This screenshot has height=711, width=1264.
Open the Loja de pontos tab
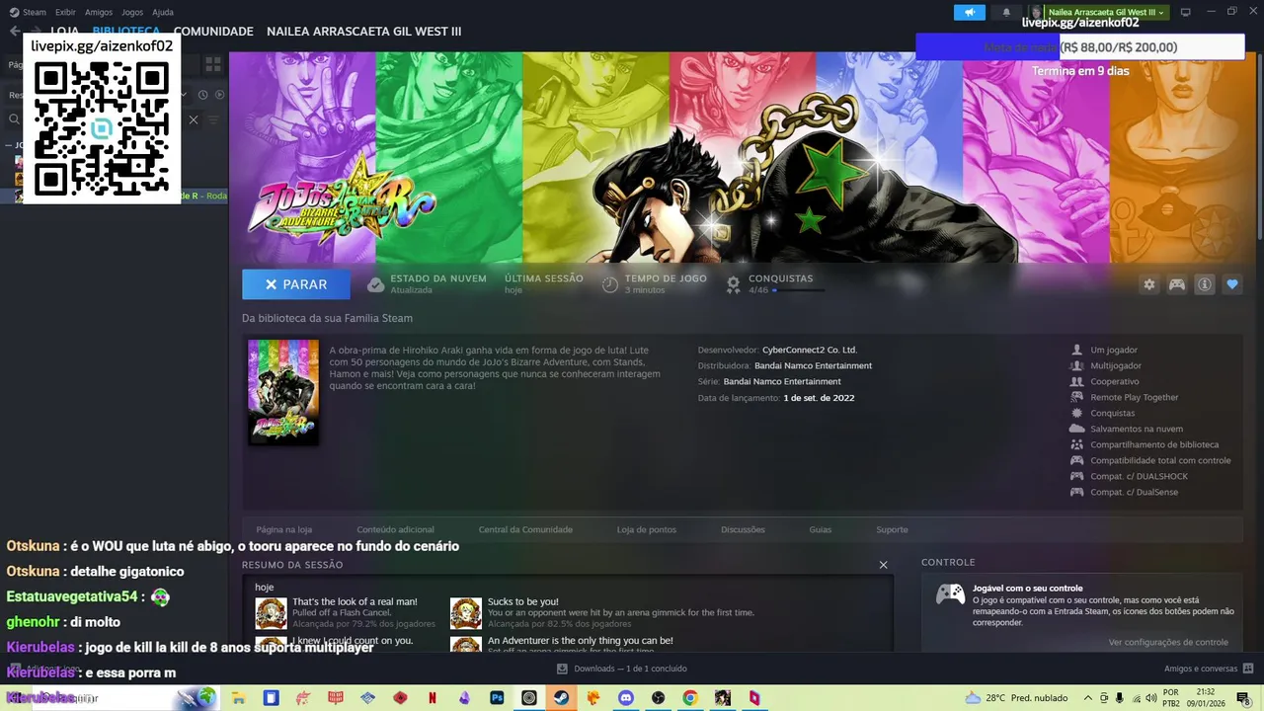[647, 529]
